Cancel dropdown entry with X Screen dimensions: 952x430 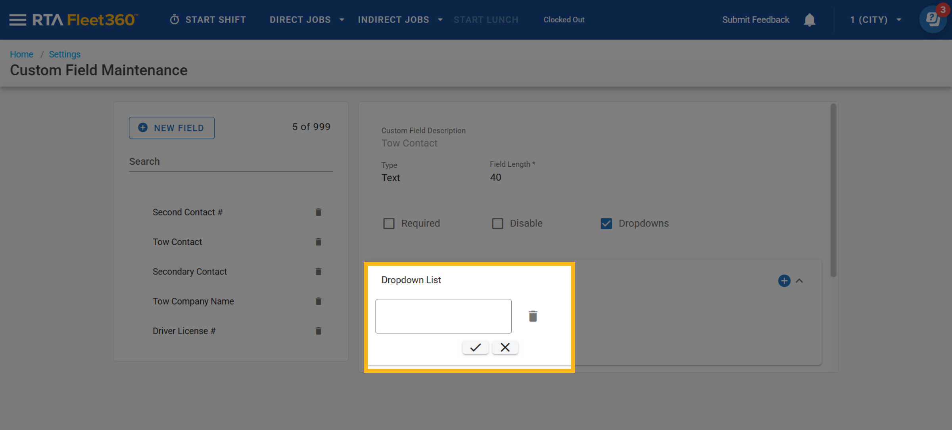click(x=505, y=347)
